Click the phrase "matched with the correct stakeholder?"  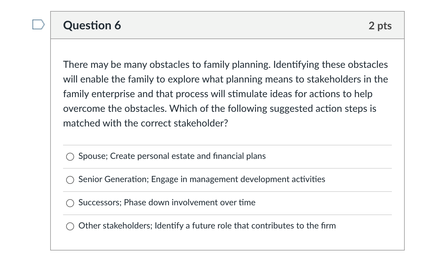pyautogui.click(x=145, y=123)
